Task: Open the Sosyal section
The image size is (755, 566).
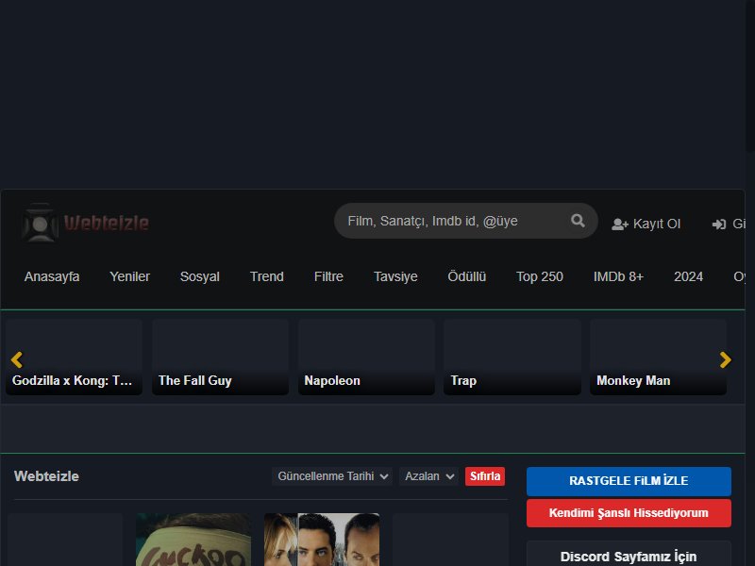Action: [200, 276]
